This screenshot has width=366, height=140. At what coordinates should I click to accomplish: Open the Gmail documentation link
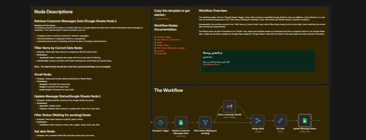coord(159,42)
